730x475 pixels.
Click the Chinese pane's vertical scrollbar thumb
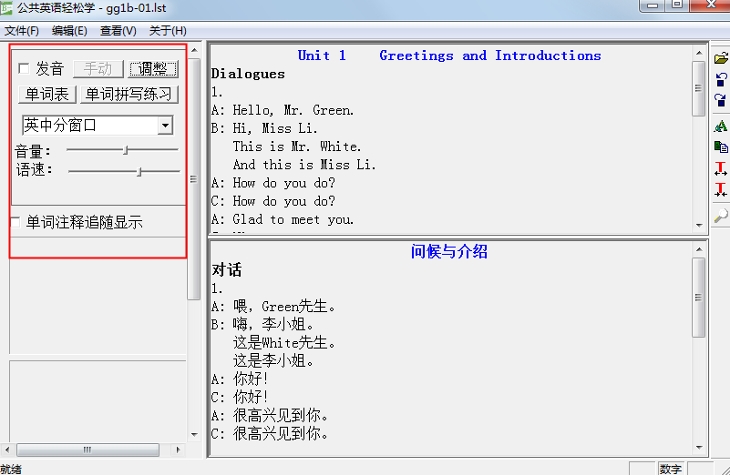[699, 298]
